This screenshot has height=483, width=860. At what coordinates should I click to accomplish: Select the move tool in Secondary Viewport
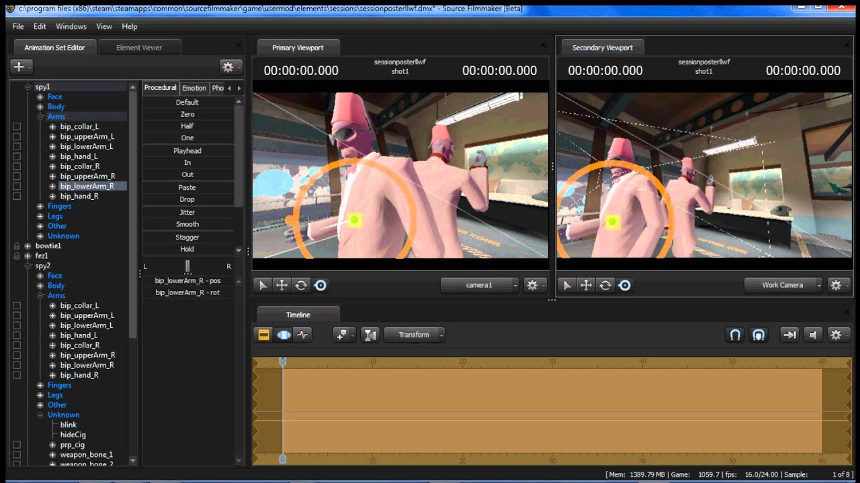(586, 285)
